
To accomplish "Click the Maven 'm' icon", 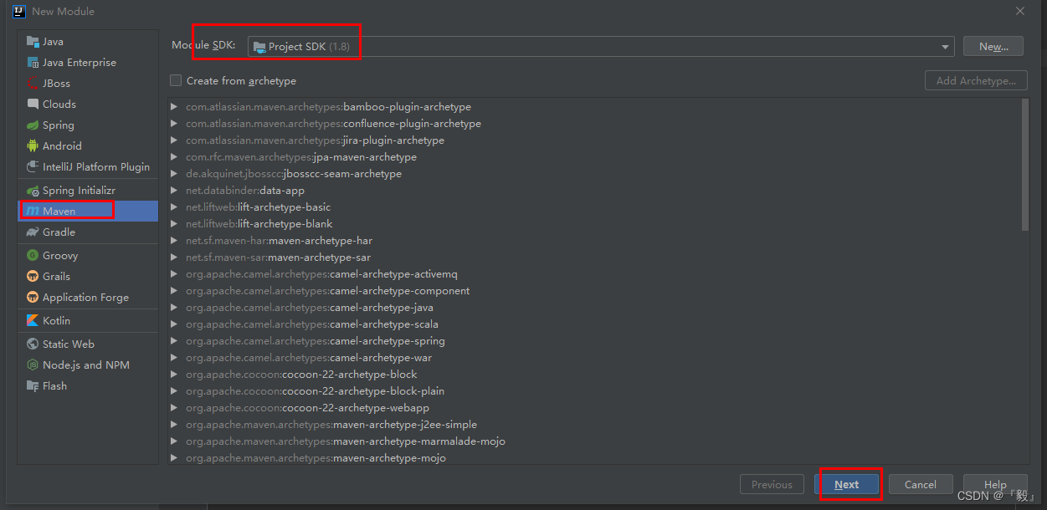I will [33, 212].
